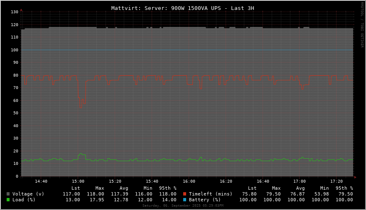This screenshot has height=210, width=366.
Task: Click the 16:20 time axis label
Action: tap(226, 181)
